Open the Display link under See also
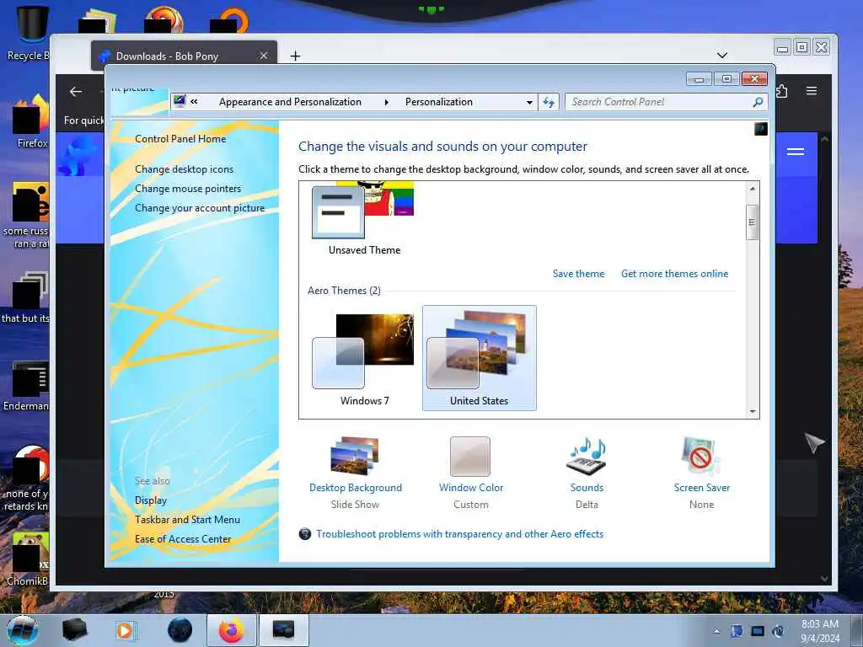The width and height of the screenshot is (863, 647). (150, 500)
